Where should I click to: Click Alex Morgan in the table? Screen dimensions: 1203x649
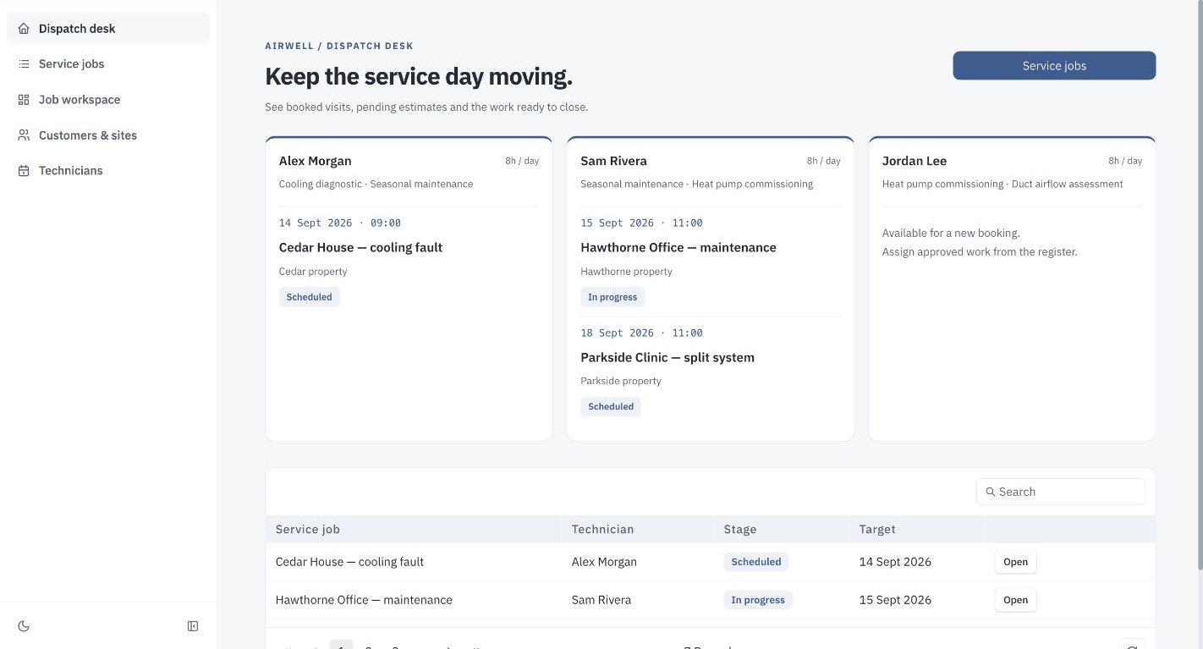(x=604, y=562)
